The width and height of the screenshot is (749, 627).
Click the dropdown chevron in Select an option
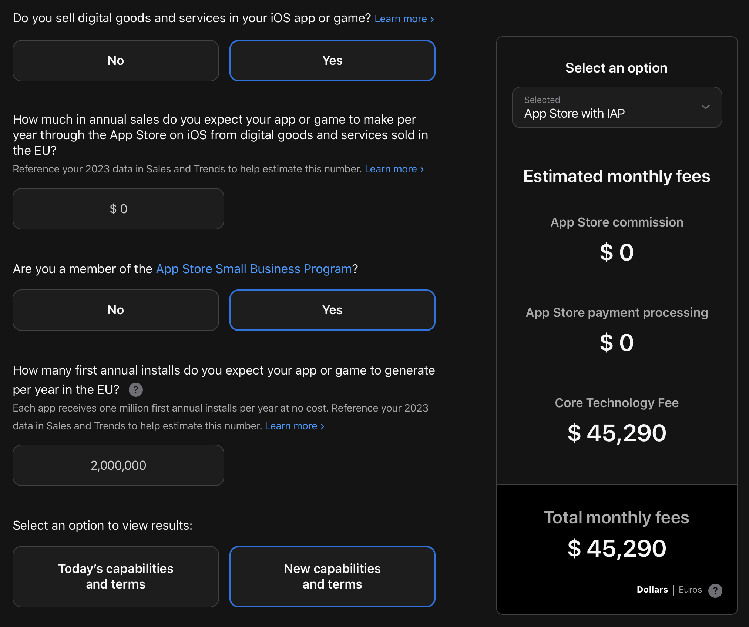click(705, 107)
